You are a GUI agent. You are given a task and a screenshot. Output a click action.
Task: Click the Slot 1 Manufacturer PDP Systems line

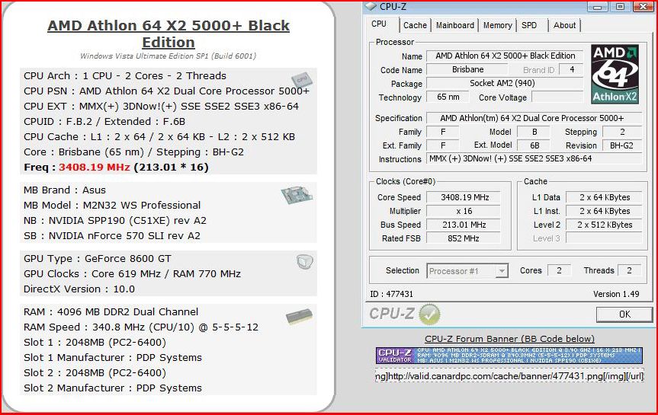(x=113, y=358)
